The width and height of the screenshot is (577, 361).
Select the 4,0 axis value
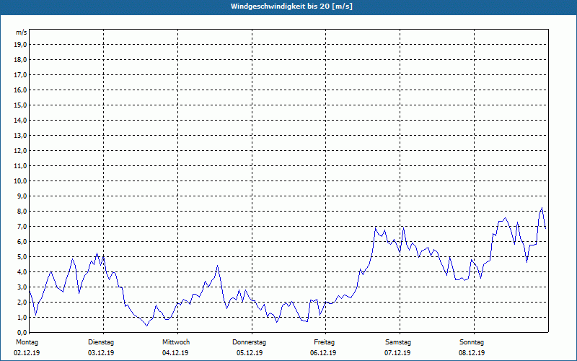[22, 272]
